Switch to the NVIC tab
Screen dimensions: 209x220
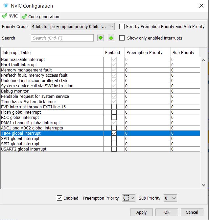click(x=10, y=16)
